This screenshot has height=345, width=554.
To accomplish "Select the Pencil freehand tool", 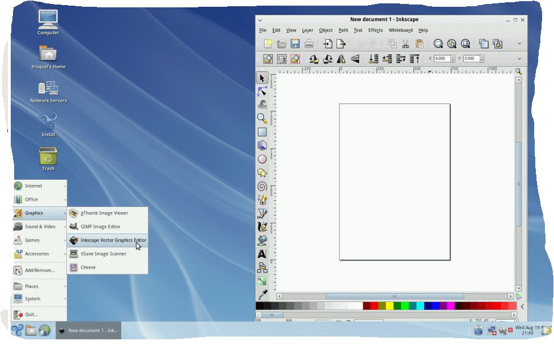I will [x=262, y=200].
